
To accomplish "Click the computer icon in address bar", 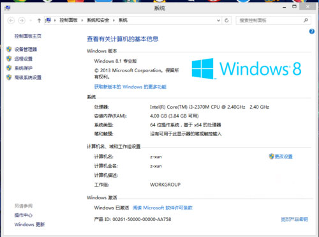I will click(48, 20).
